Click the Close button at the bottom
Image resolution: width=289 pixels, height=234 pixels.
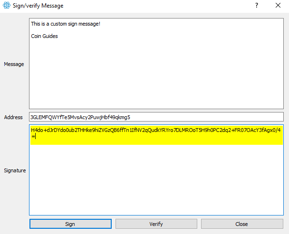pos(241,224)
